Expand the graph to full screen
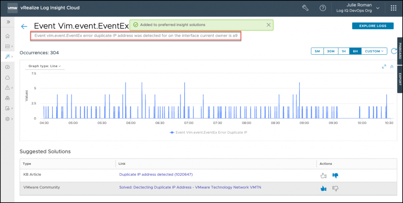This screenshot has height=203, width=403. click(384, 66)
